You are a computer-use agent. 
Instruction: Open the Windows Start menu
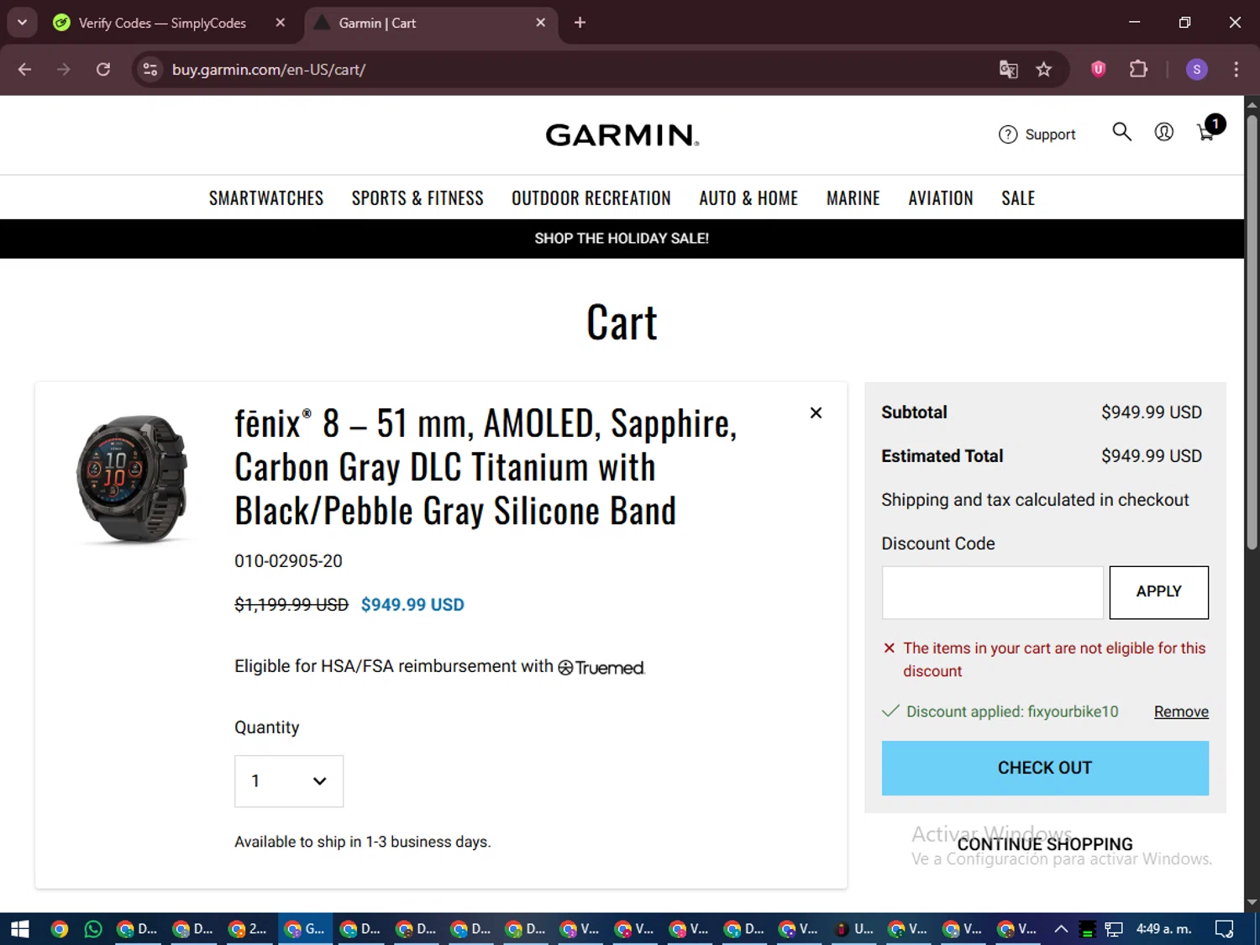(20, 929)
